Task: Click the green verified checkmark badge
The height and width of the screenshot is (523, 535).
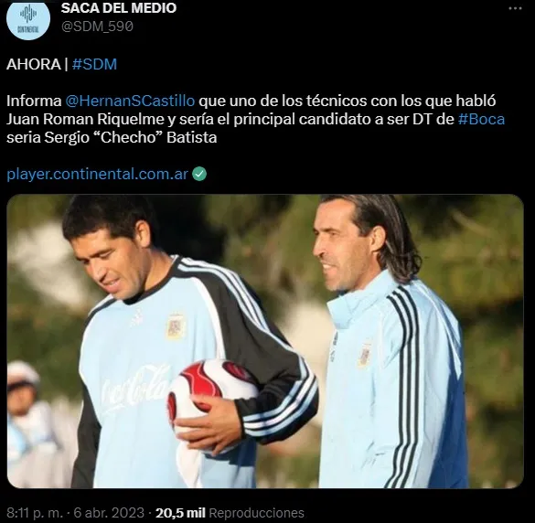Action: point(199,174)
